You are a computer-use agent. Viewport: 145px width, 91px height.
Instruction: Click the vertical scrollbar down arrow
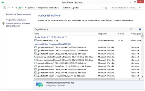pyautogui.click(x=142, y=76)
